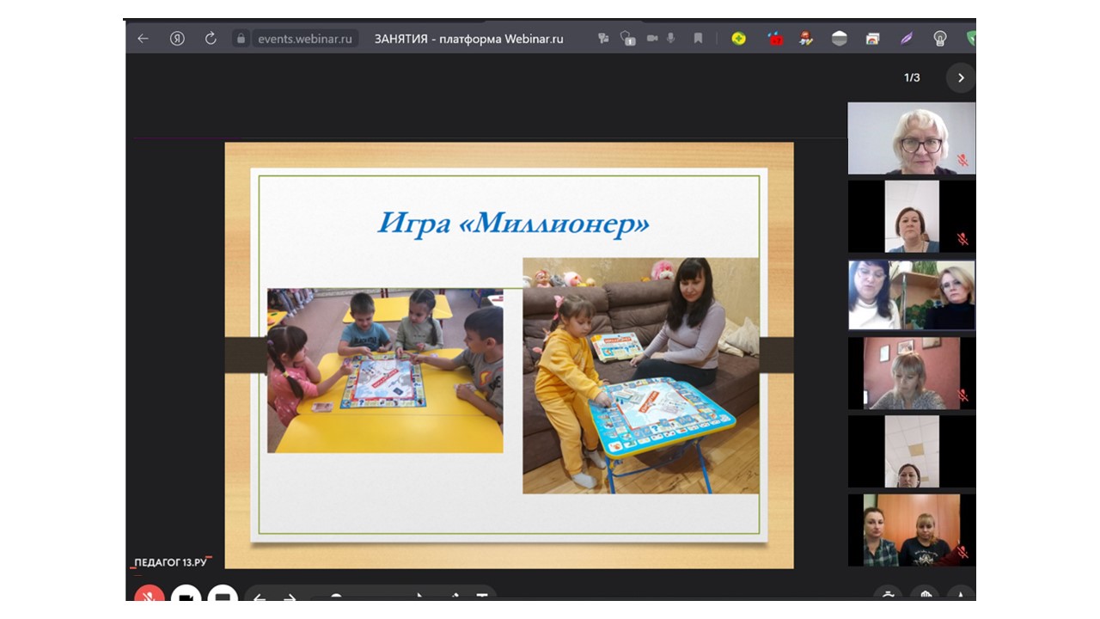1100x619 pixels.
Task: Open the site permissions icon with badge
Action: point(628,39)
